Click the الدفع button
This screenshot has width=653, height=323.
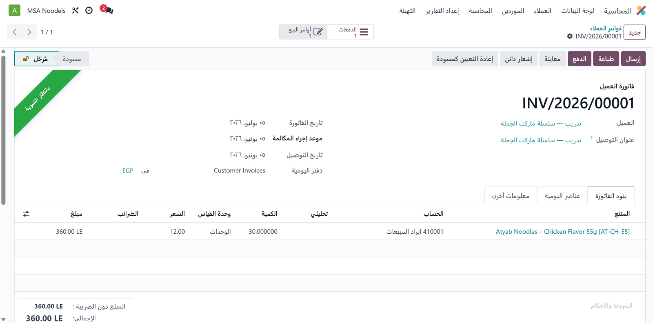tap(580, 59)
